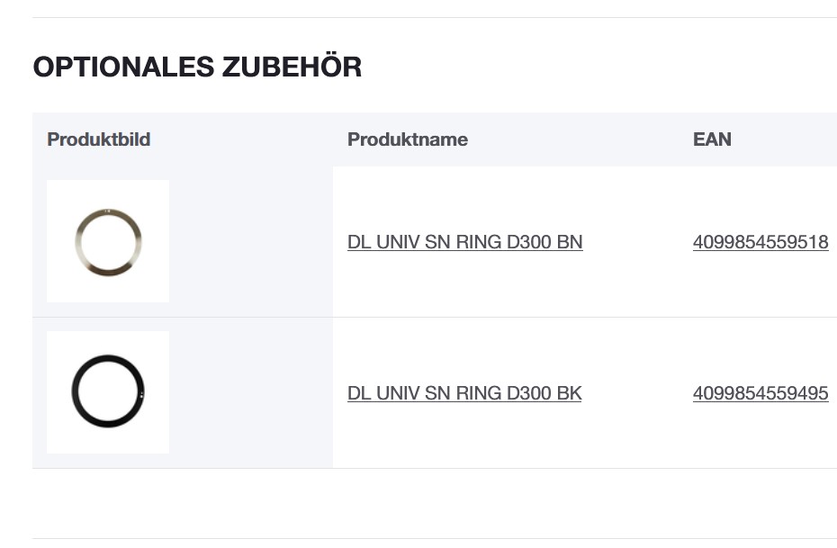Follow the EAN link 4099854559495
The image size is (837, 548).
tap(760, 393)
